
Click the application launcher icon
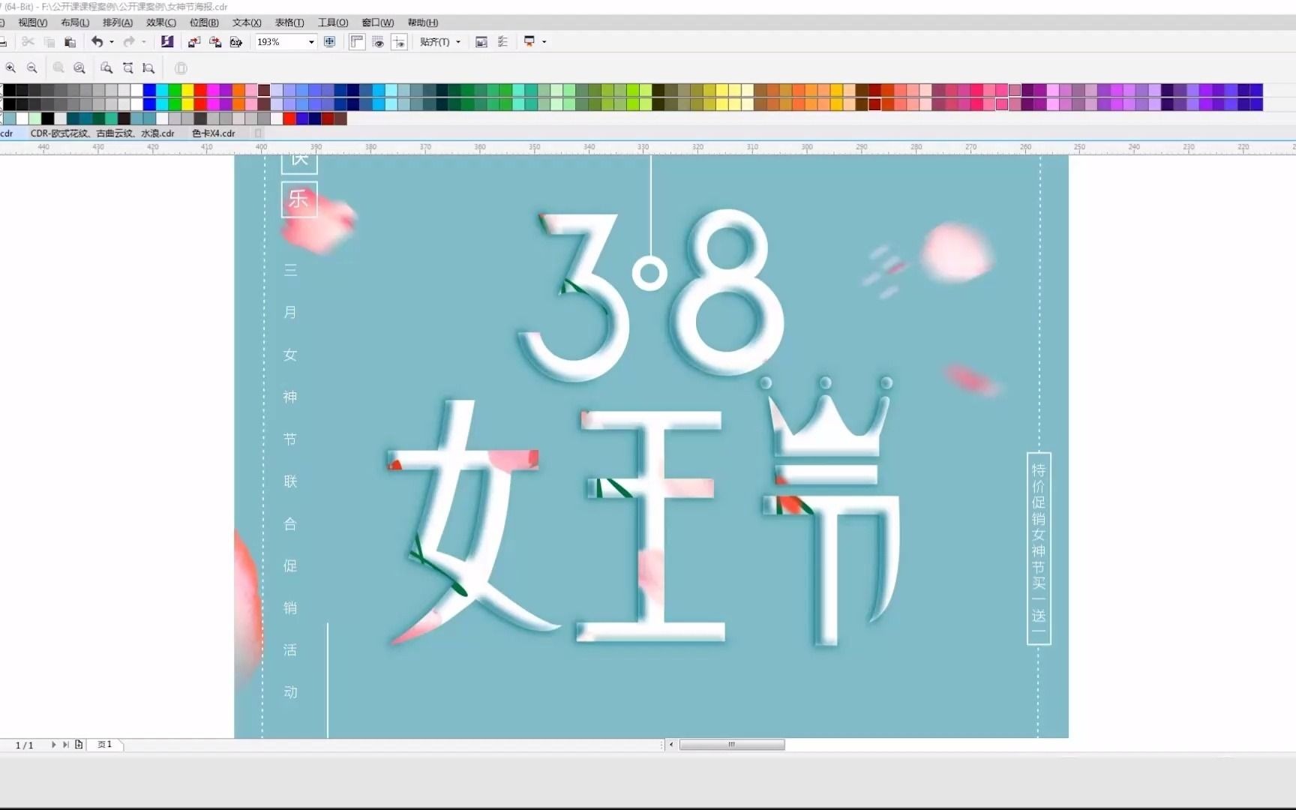click(x=529, y=42)
